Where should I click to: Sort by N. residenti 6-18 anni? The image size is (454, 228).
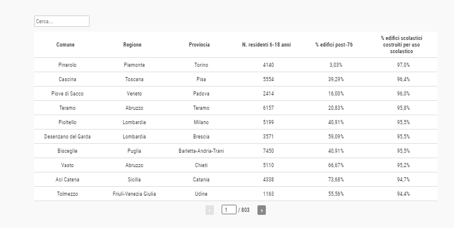(x=266, y=45)
